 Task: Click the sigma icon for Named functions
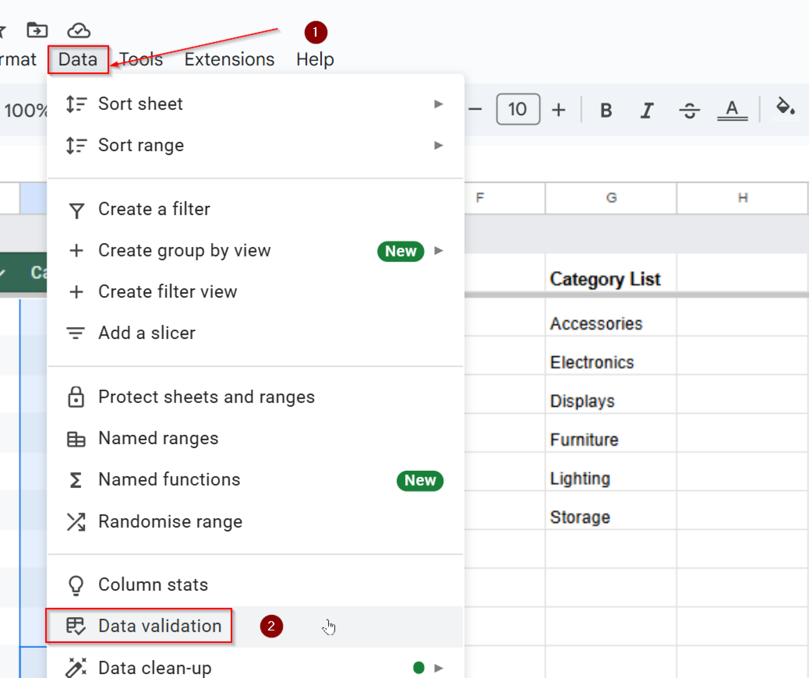pyautogui.click(x=76, y=480)
